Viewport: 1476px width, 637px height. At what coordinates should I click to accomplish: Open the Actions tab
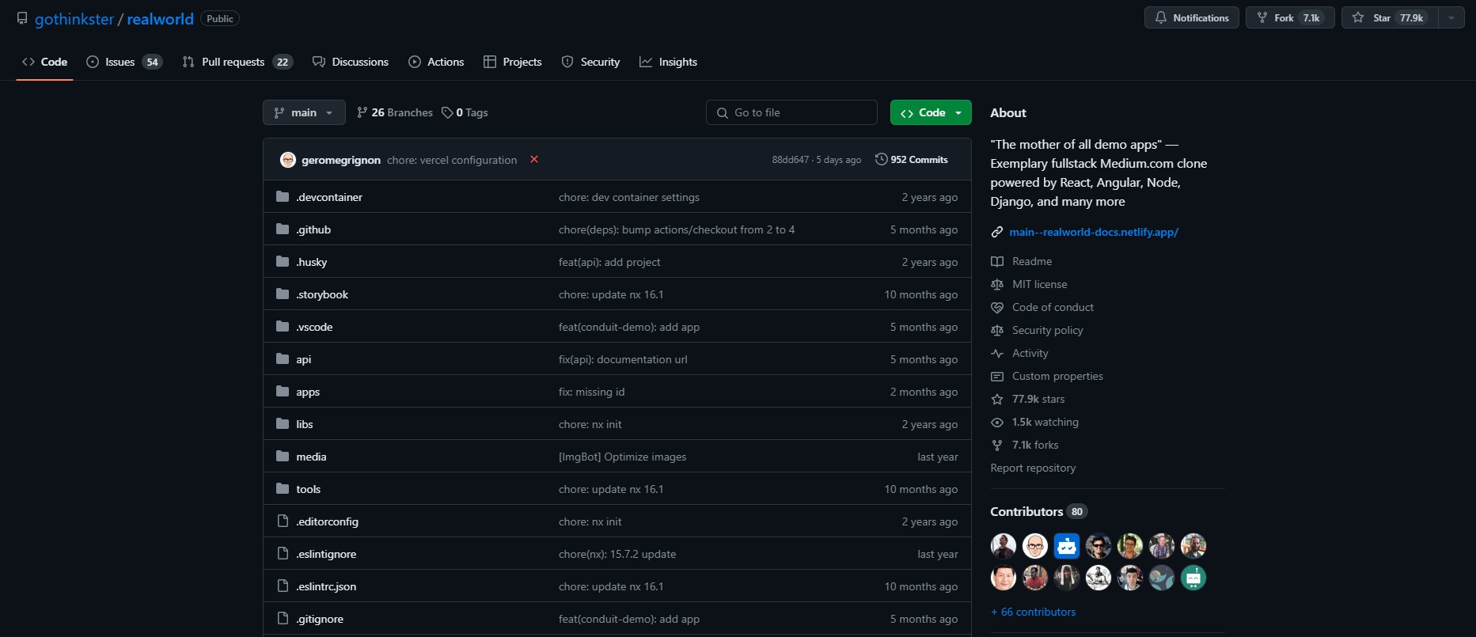[436, 62]
